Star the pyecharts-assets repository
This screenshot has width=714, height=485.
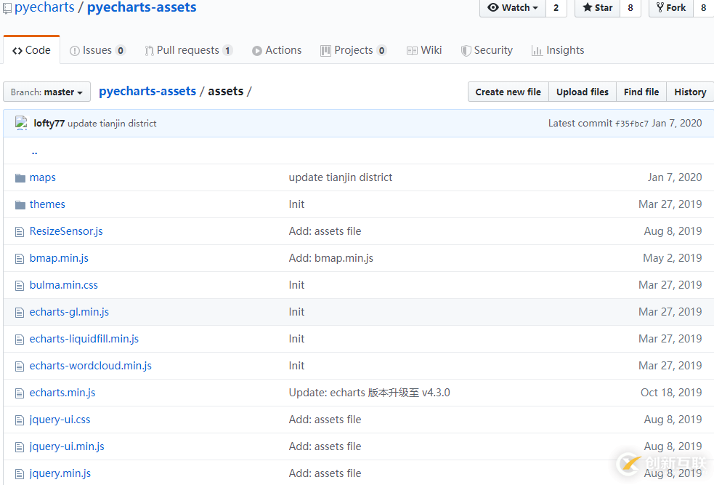tap(597, 8)
